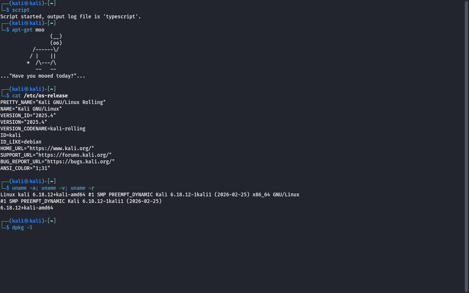
Task: Click the ASCII cow's "(oo)" eyes
Action: (x=56, y=43)
